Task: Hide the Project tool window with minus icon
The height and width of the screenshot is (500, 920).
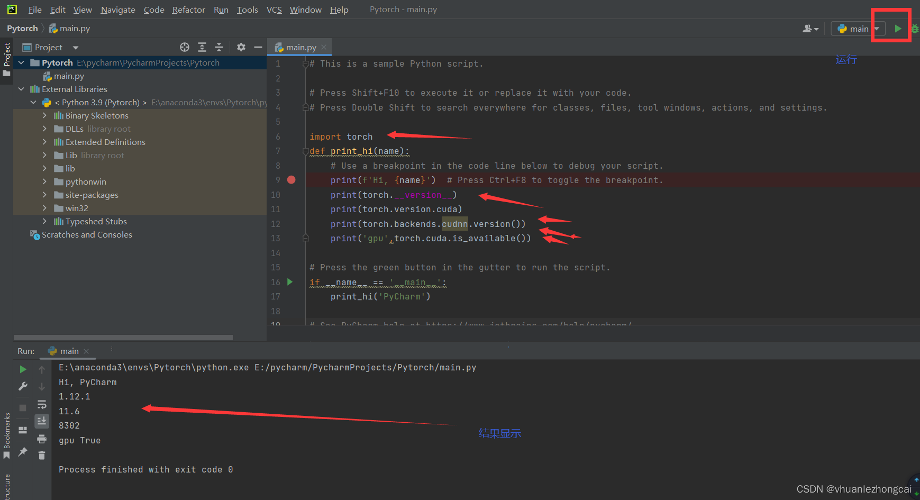Action: (x=258, y=47)
